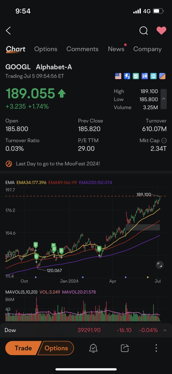Image resolution: width=172 pixels, height=374 pixels.
Task: Collapse quote details with the up chevron
Action: click(163, 99)
